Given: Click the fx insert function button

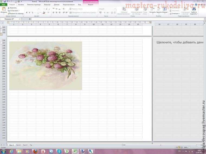Looking at the screenshot, I should point(30,19).
